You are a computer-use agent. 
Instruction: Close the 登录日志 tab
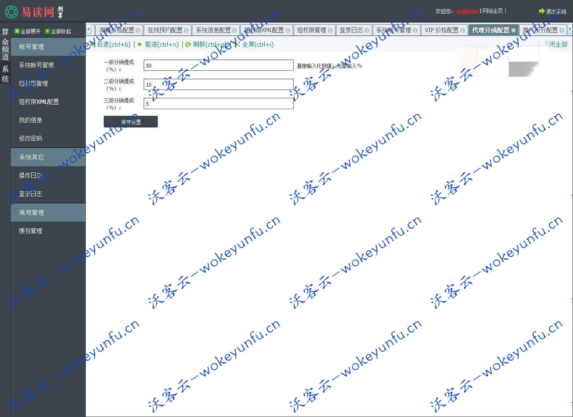click(x=367, y=30)
